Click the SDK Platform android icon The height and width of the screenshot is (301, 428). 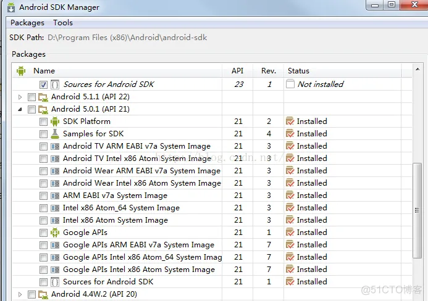click(x=55, y=122)
